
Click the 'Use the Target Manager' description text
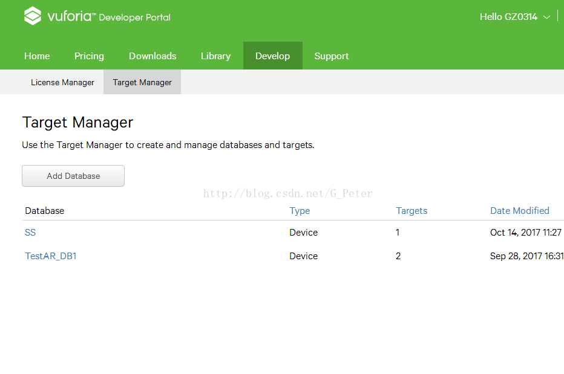tap(168, 145)
